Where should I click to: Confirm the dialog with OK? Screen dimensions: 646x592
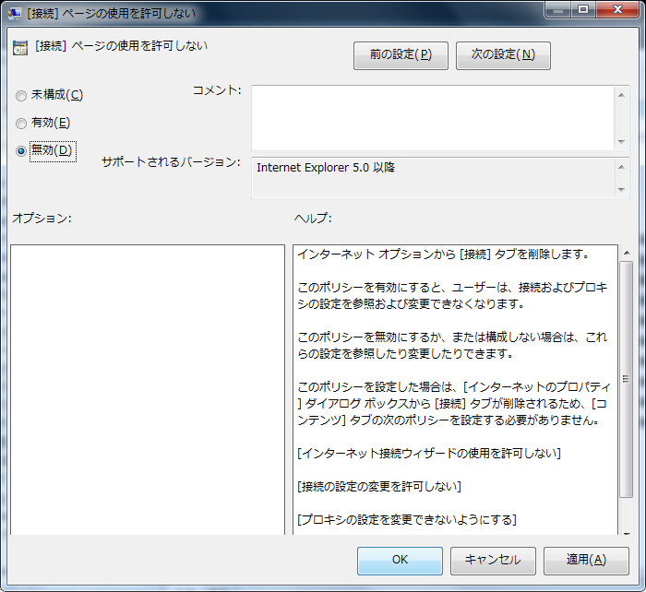pos(400,560)
